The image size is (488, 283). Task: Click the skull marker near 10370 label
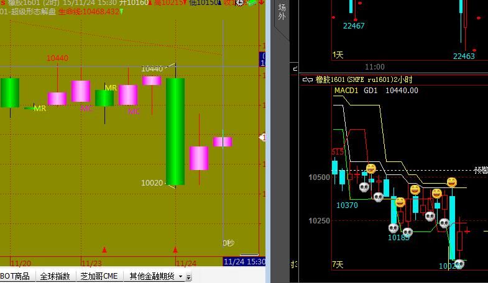(x=365, y=186)
